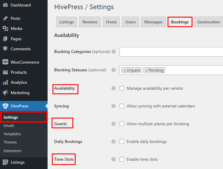
Task: Open Pages from the sidebar menu
Action: 24,39
